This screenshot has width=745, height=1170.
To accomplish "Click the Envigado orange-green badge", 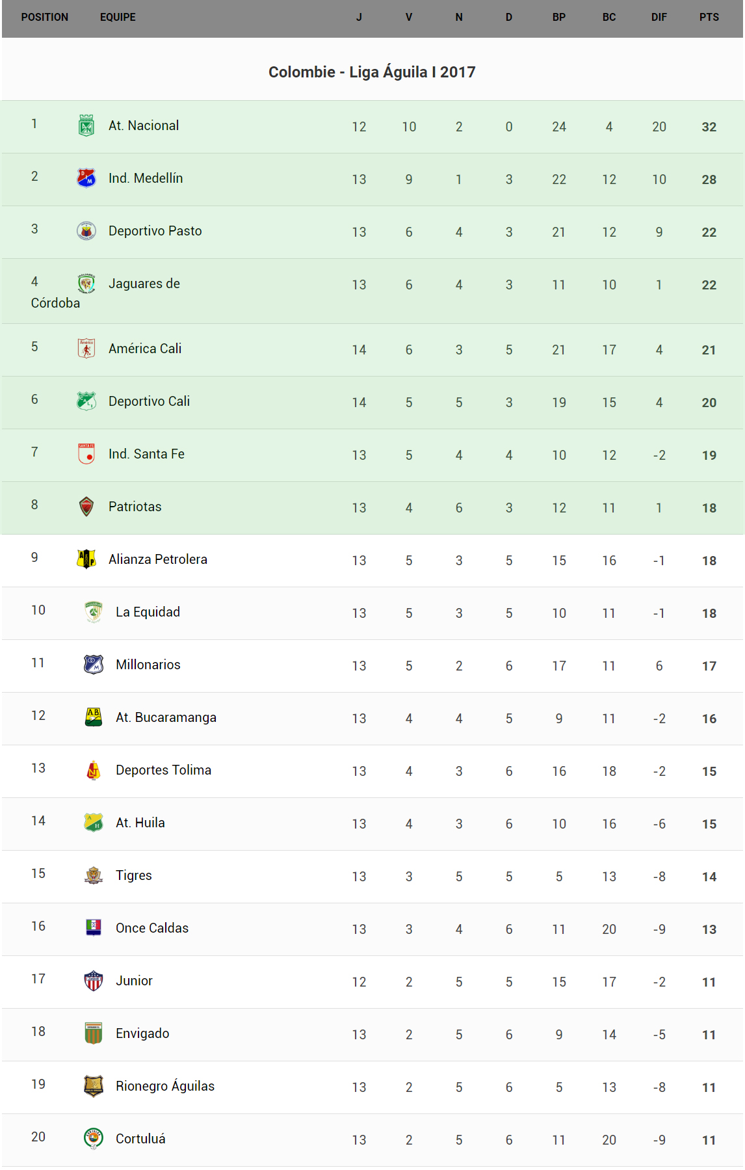I will point(94,1033).
